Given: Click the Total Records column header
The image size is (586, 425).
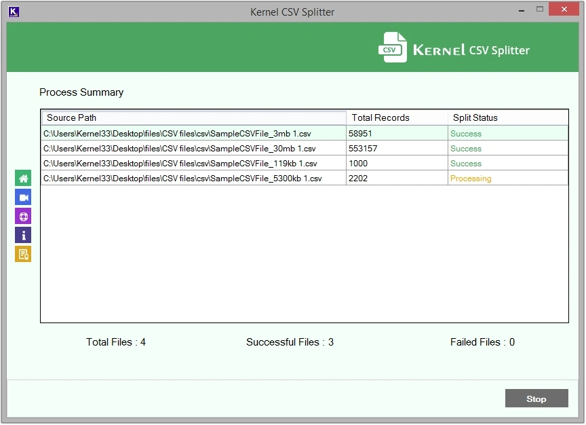Looking at the screenshot, I should click(397, 117).
